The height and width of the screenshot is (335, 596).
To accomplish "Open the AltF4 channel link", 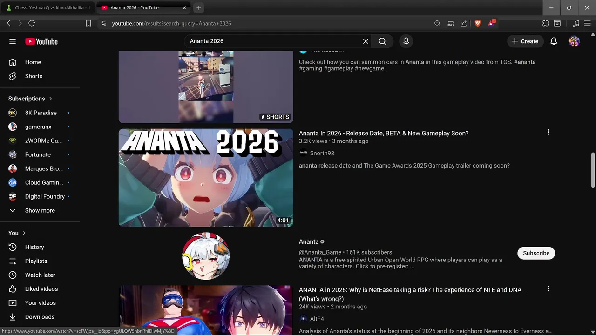I will pyautogui.click(x=317, y=319).
